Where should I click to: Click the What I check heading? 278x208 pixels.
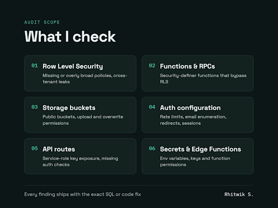point(70,36)
